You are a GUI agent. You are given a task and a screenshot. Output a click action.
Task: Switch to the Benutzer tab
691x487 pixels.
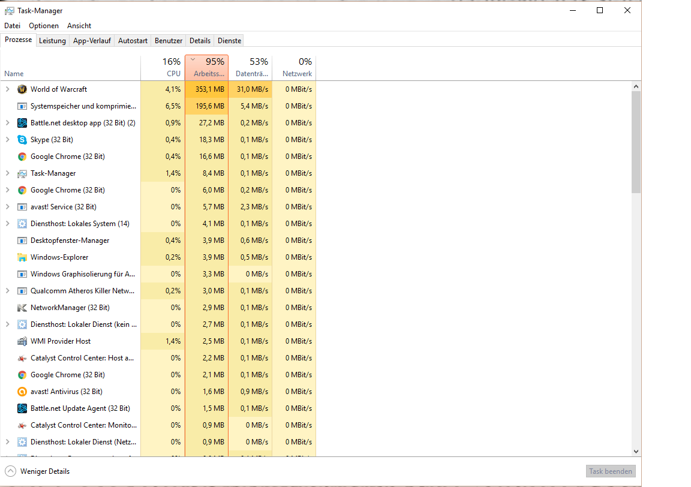pyautogui.click(x=169, y=41)
